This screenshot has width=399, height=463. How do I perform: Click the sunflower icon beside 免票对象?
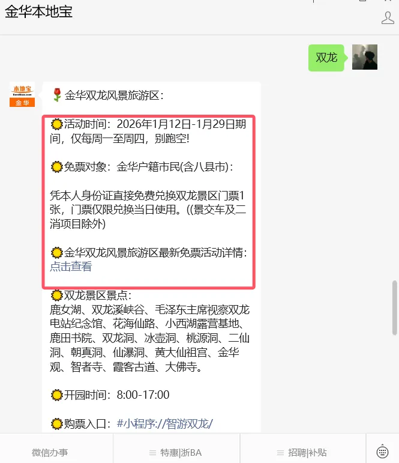[x=56, y=167]
